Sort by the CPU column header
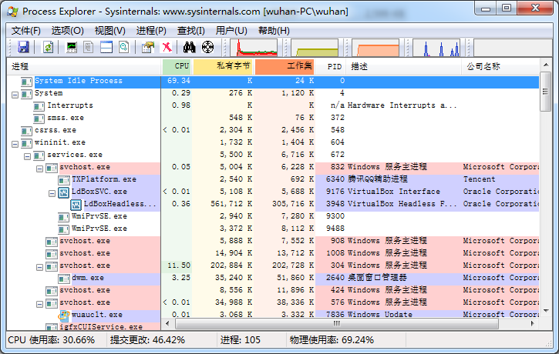Image resolution: width=559 pixels, height=354 pixels. pyautogui.click(x=177, y=66)
